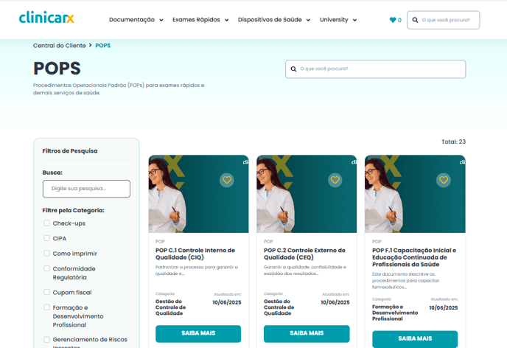Viewport: 507px width, 348px height.
Task: Click the breadcrumb chevron after Central do Cliente
Action: click(x=91, y=45)
